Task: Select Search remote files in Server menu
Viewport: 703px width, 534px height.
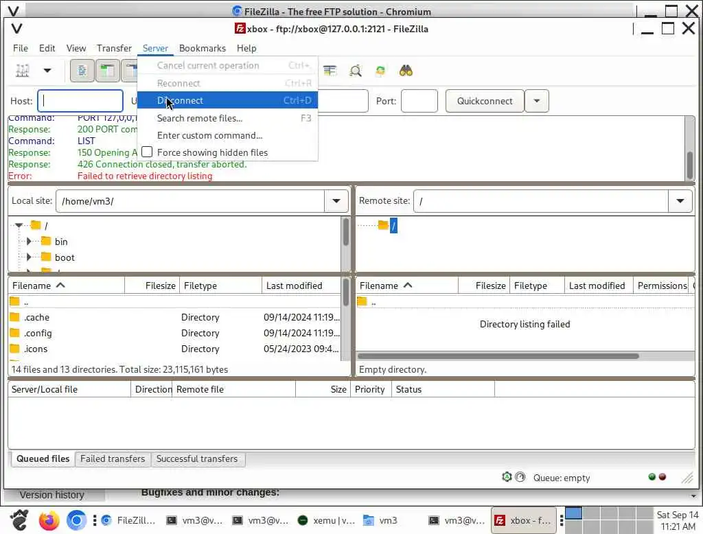Action: [228, 118]
